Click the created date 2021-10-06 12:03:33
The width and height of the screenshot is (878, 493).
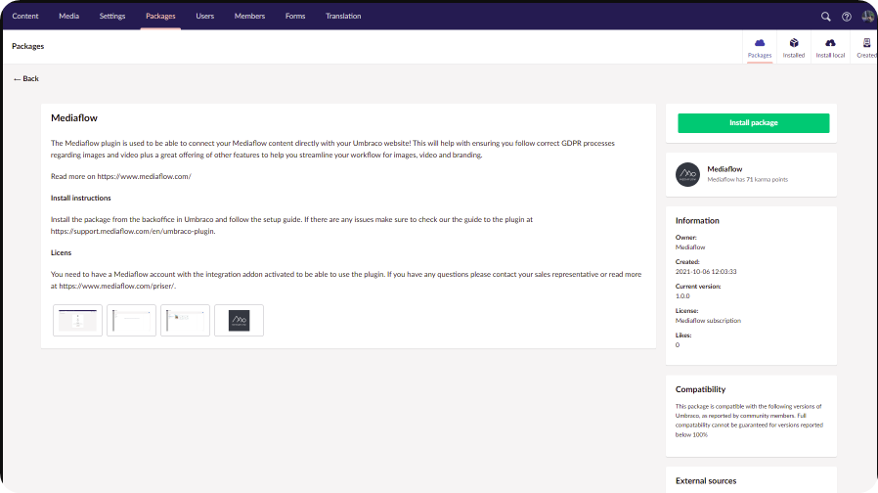tap(706, 271)
